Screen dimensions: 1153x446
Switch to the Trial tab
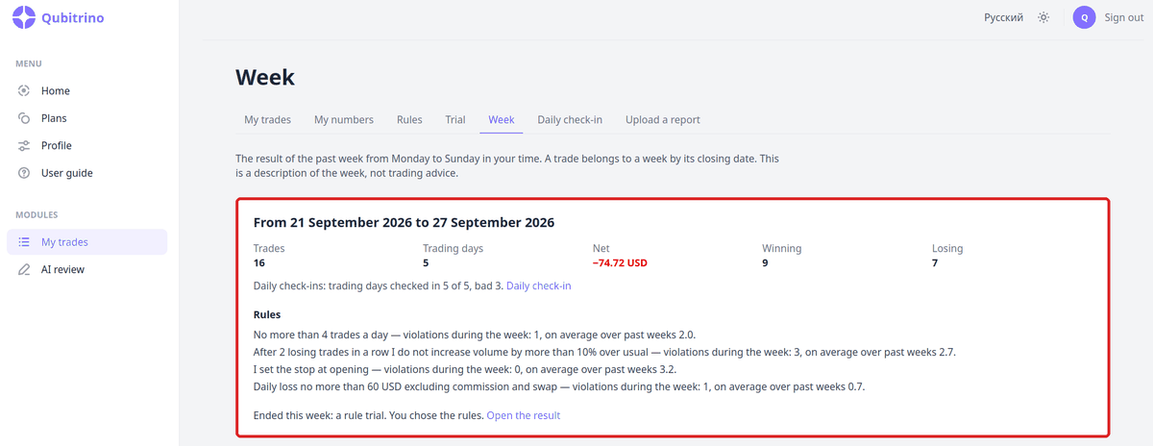pyautogui.click(x=455, y=120)
